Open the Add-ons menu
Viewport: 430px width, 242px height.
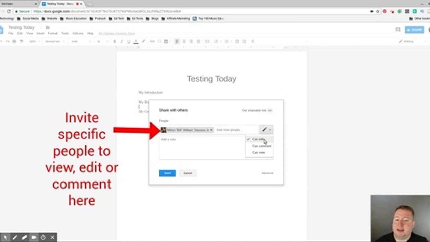tap(78, 33)
